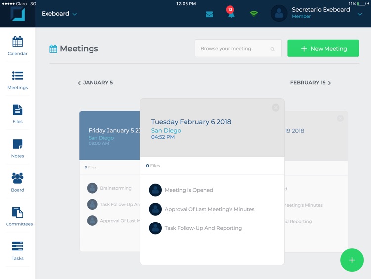371x279 pixels.
Task: Select the Brainstorming agenda item
Action: point(116,188)
